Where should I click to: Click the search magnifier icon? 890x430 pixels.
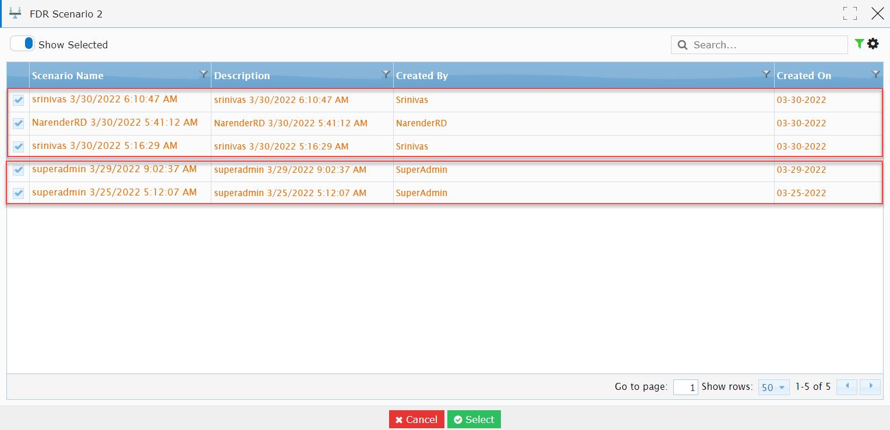[683, 45]
